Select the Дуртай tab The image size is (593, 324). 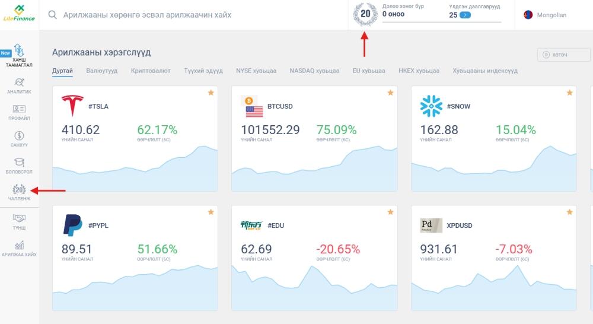pyautogui.click(x=62, y=71)
